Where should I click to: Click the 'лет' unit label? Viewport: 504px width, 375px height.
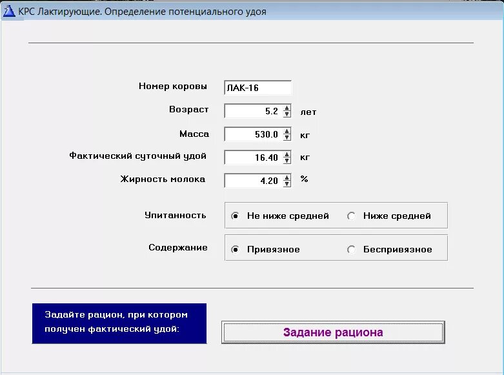click(308, 112)
